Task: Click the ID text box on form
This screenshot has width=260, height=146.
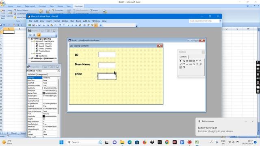Action: tap(107, 54)
